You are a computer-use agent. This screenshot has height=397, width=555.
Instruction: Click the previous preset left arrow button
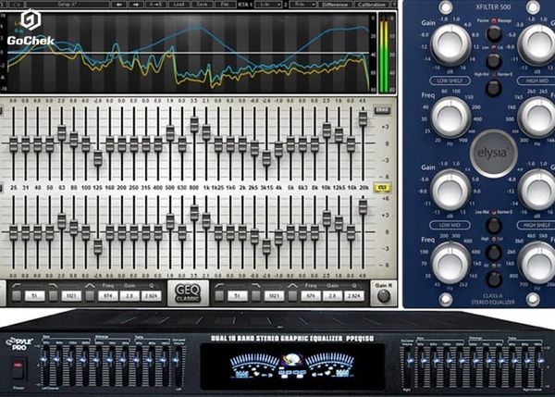[119, 5]
